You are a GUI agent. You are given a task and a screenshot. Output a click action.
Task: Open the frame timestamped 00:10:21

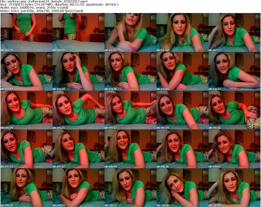coord(130,188)
